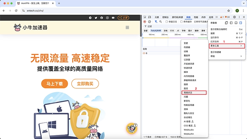247x139 pixels.
Task: Open the tab search dropdown chevron
Action: click(244, 3)
